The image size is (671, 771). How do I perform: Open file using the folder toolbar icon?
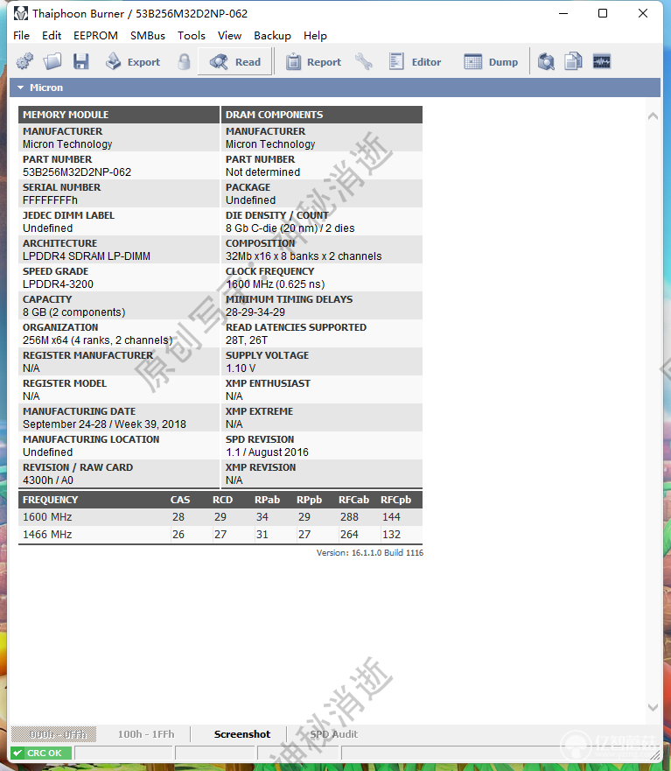point(52,61)
